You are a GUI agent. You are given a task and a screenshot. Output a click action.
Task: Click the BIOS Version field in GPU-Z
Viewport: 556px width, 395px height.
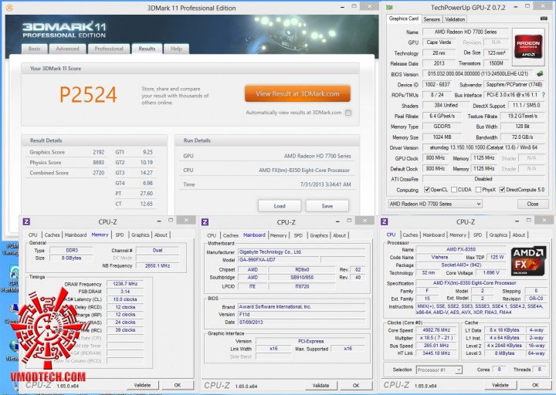coord(478,74)
